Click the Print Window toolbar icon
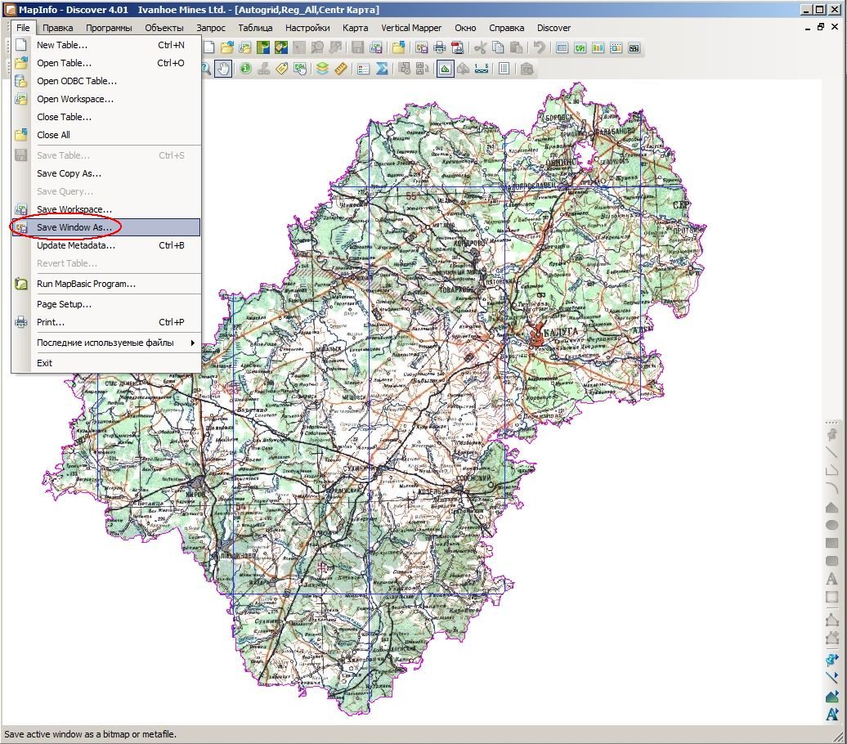The width and height of the screenshot is (847, 744). [440, 47]
